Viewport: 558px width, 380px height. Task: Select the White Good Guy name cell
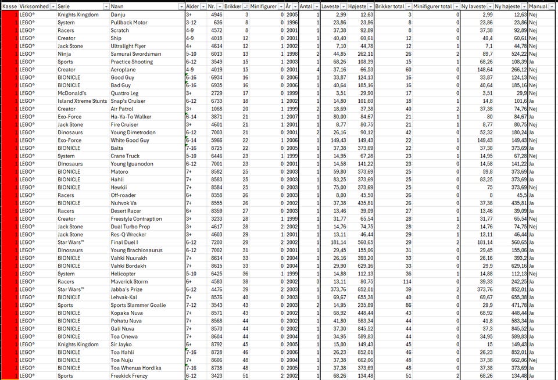pyautogui.click(x=147, y=140)
